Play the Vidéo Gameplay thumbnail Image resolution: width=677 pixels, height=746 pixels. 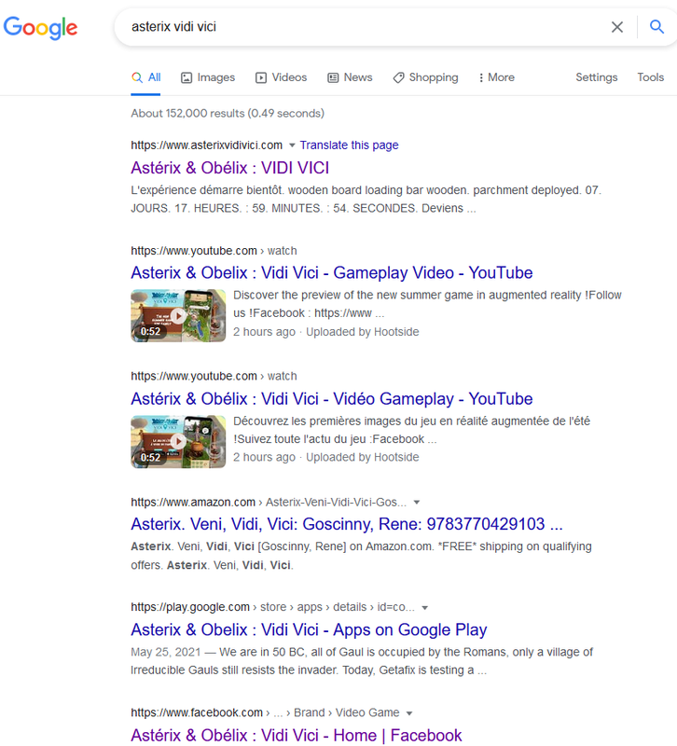click(178, 441)
